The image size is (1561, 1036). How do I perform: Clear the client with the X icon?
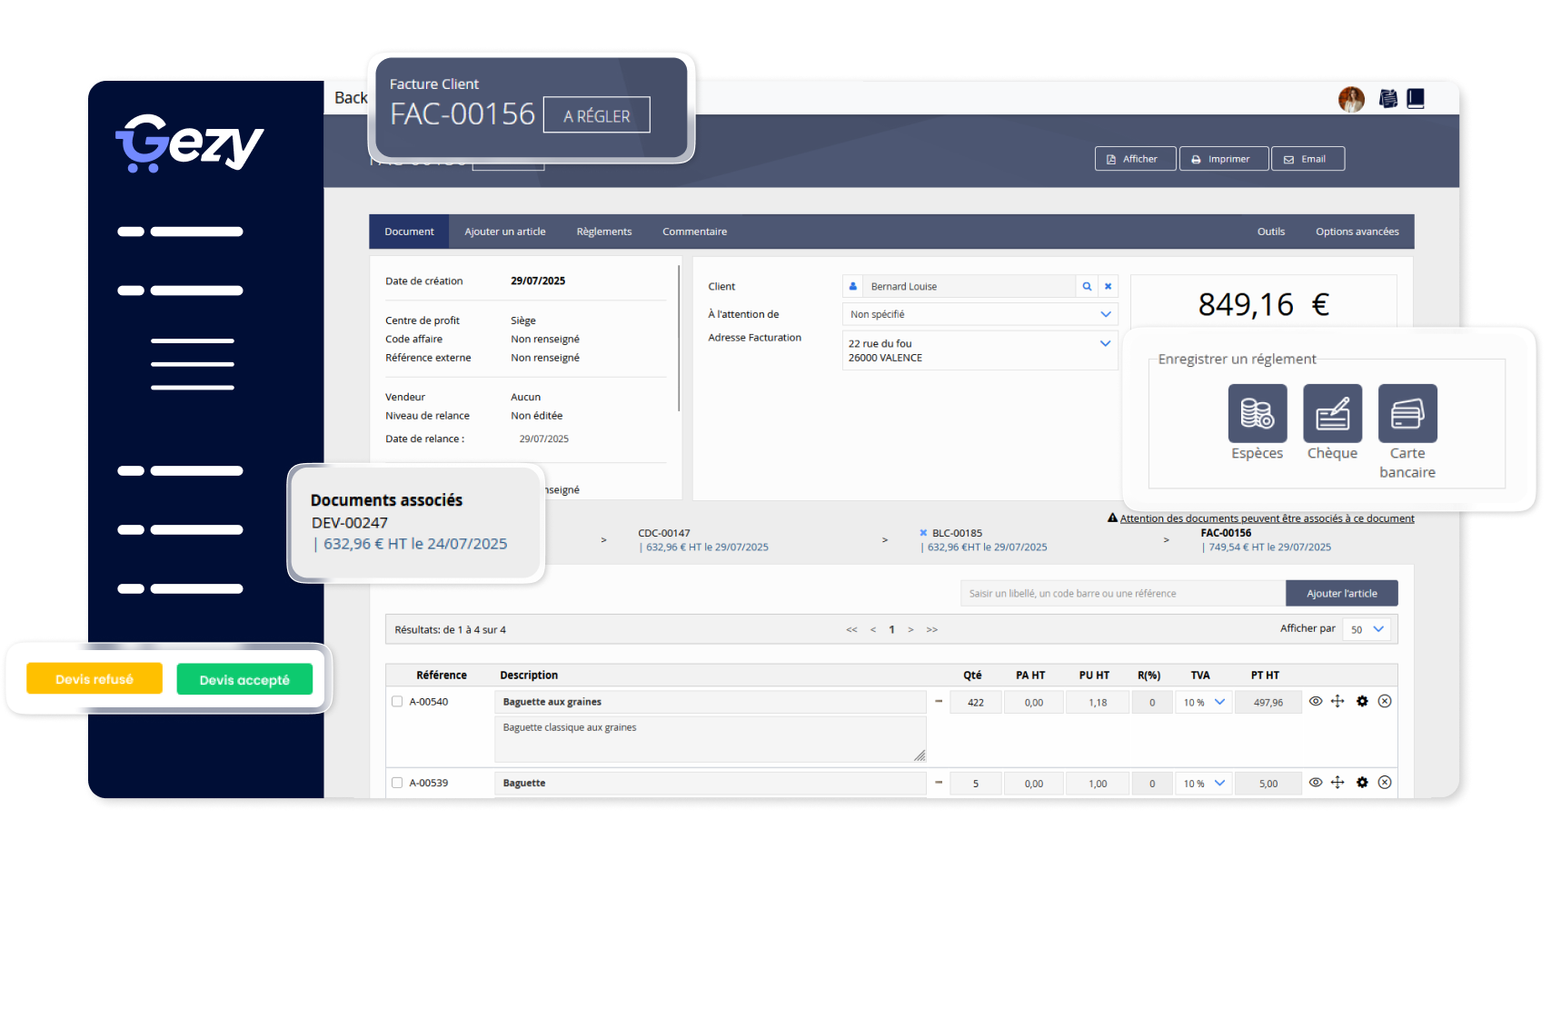[1108, 286]
